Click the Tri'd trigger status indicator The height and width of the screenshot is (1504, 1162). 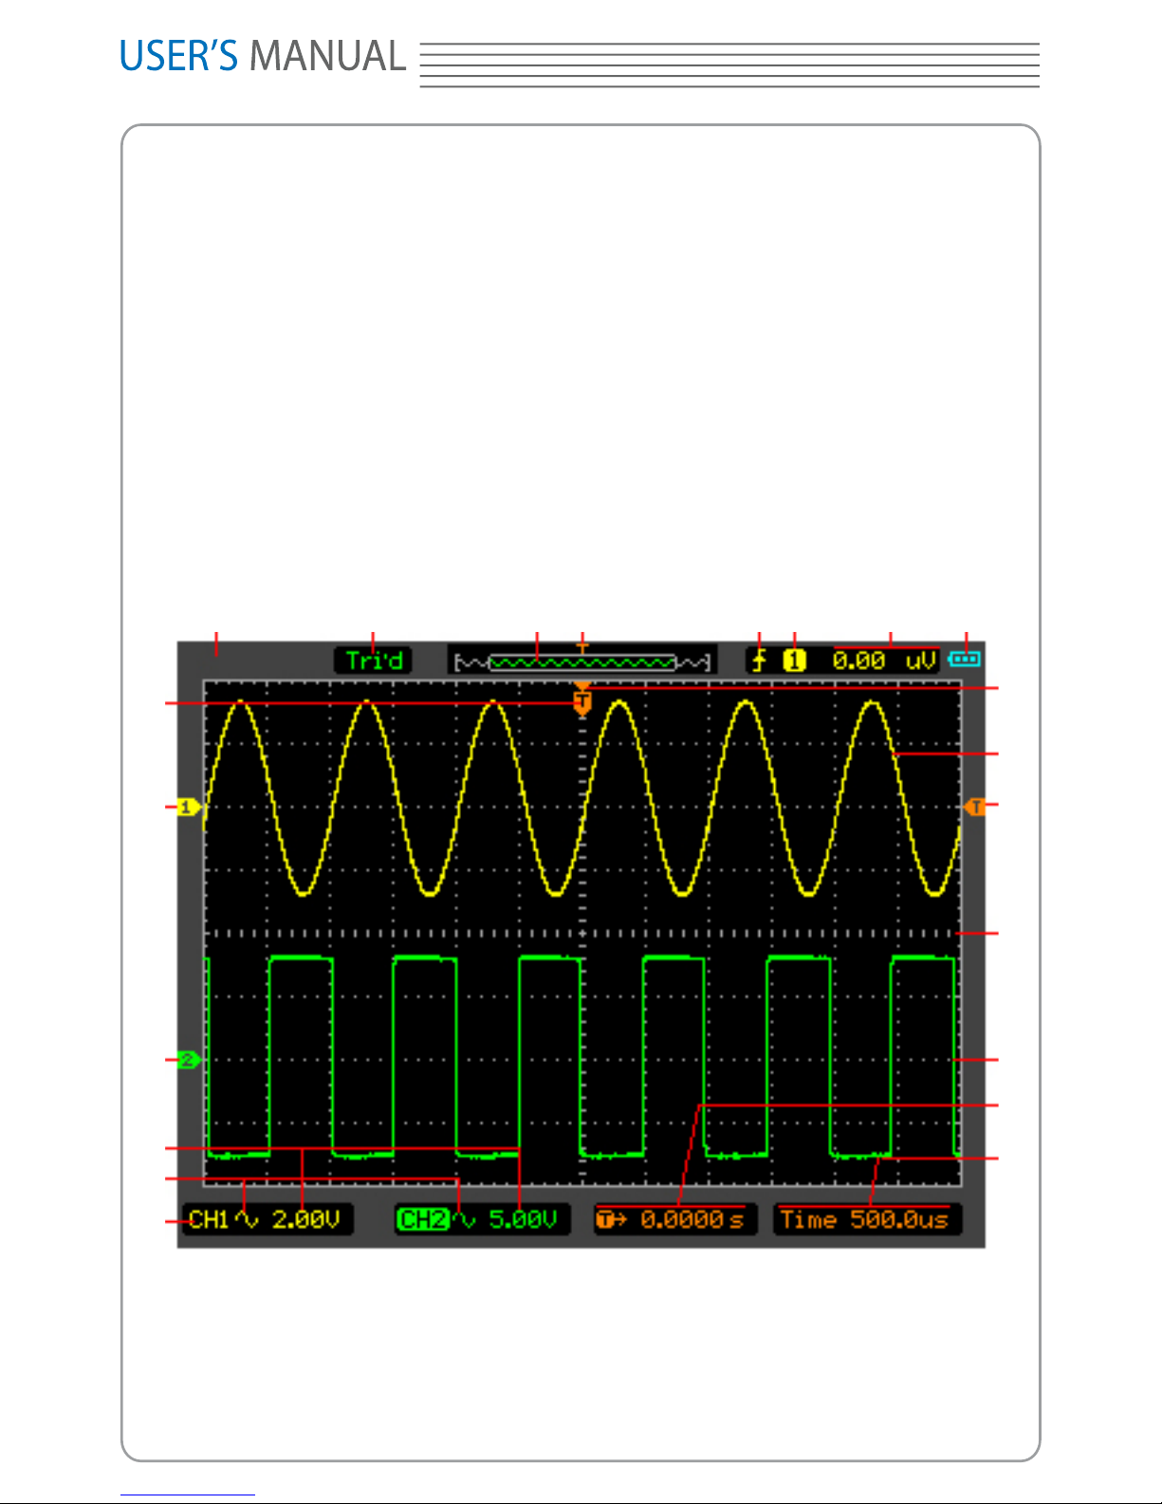pos(373,660)
